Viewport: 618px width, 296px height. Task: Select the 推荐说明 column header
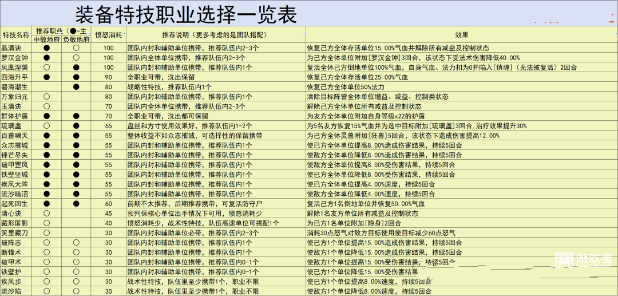[x=216, y=35]
